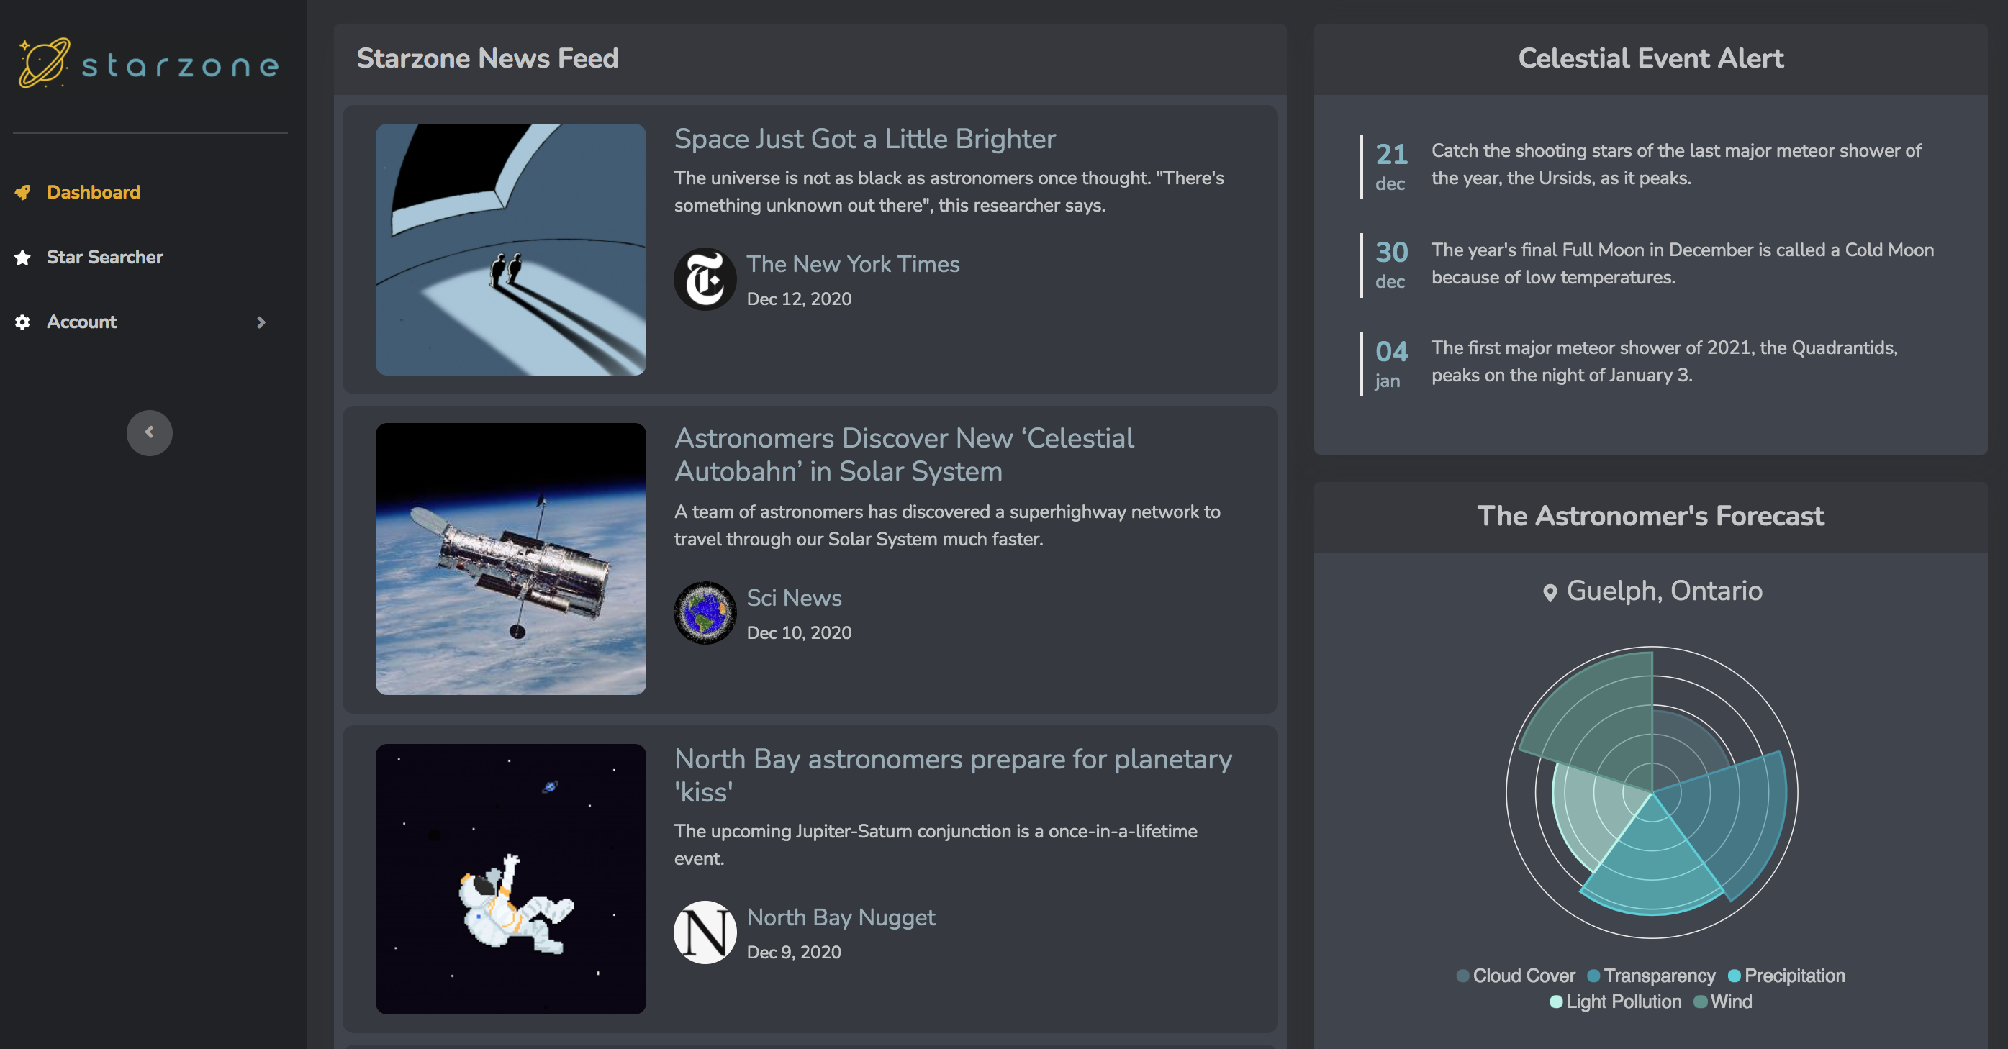Open the Sci News source link

[x=794, y=598]
